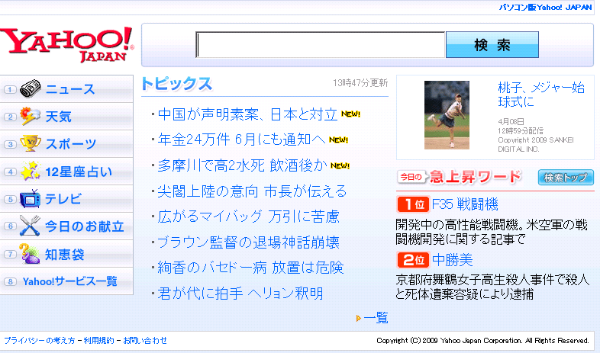The width and height of the screenshot is (600, 353).
Task: Open headline ブラウン監督の退場神話崩壊
Action: [x=248, y=242]
